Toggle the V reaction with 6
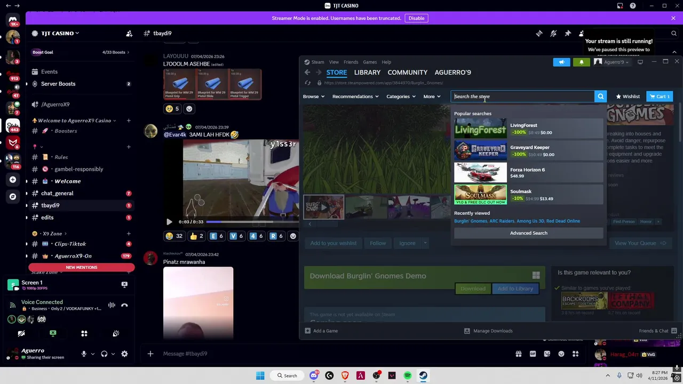Viewport: 683px width, 384px height. coord(236,236)
